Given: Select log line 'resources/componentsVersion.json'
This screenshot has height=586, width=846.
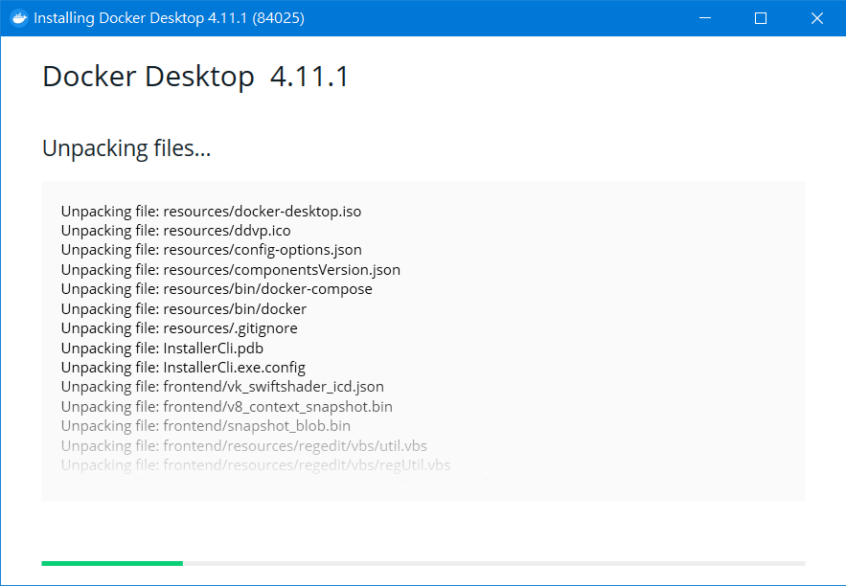Looking at the screenshot, I should point(230,270).
